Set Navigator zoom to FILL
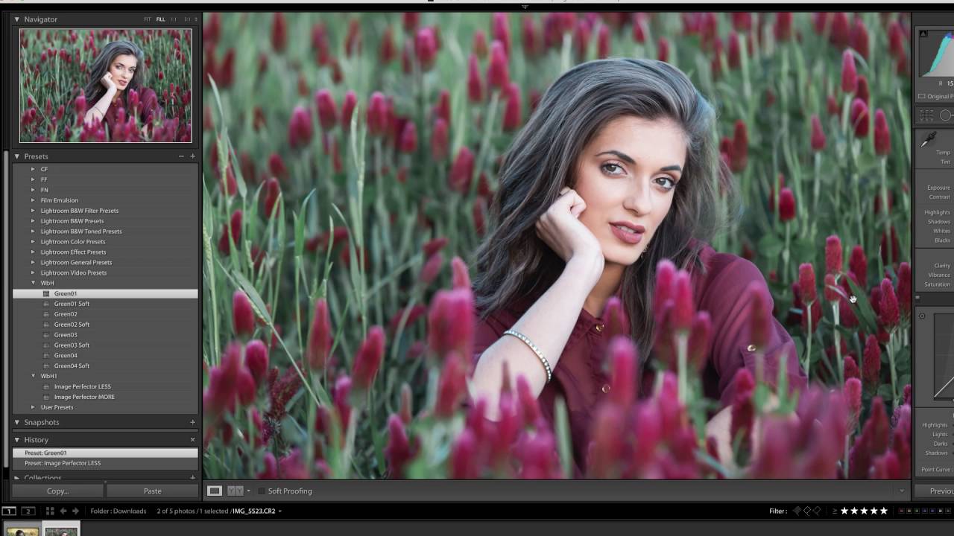This screenshot has width=954, height=536. (x=160, y=19)
